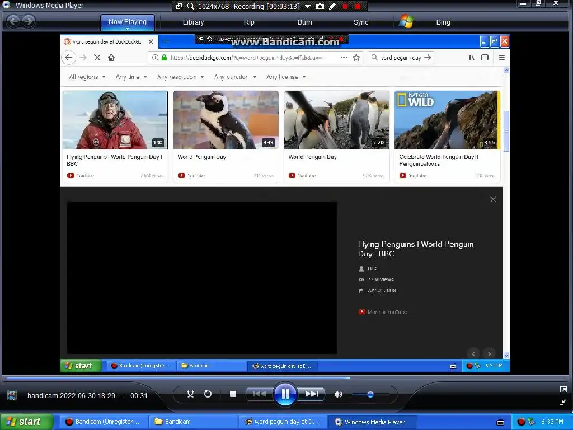Skip to the previous item

coord(259,394)
